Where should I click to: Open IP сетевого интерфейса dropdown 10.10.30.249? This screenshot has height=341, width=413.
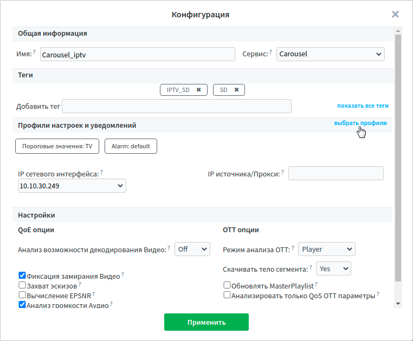click(x=72, y=186)
